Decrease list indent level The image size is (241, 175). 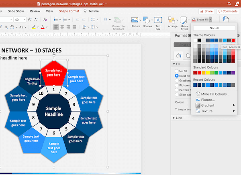(77, 20)
